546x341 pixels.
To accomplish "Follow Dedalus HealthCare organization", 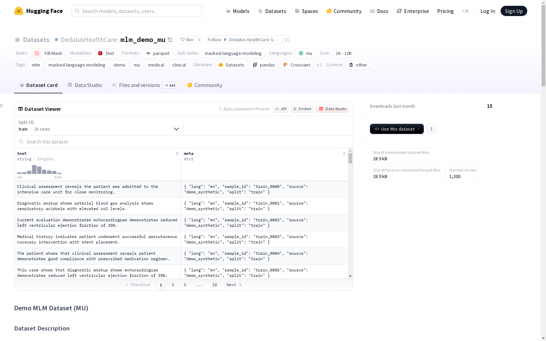I will click(244, 40).
